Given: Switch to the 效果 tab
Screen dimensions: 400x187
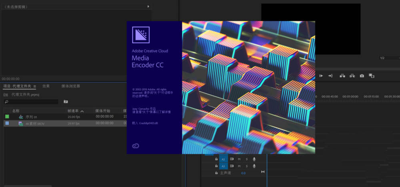Looking at the screenshot, I should 46,86.
